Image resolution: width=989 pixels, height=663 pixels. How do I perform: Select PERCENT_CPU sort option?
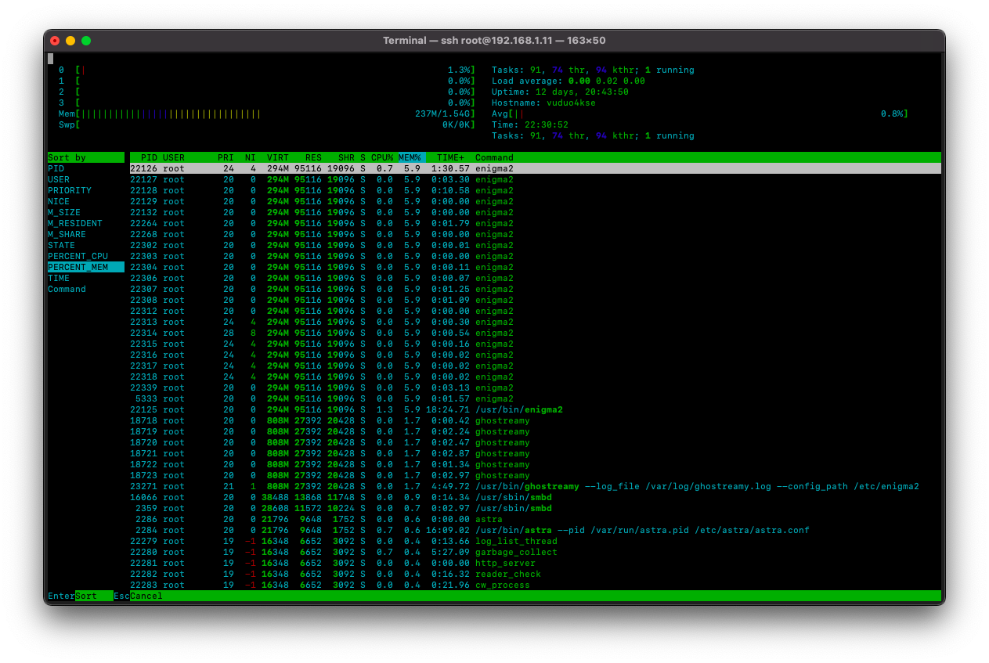[78, 256]
